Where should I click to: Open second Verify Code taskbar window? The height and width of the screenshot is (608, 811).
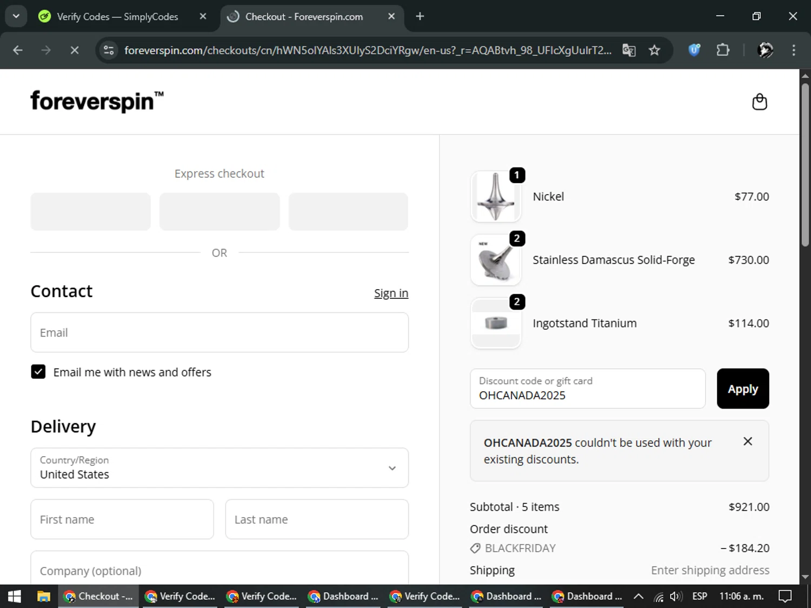pos(262,596)
